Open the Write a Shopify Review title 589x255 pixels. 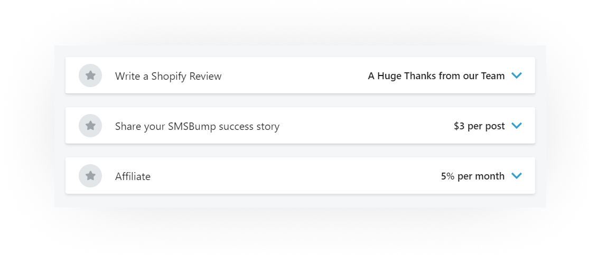(169, 76)
